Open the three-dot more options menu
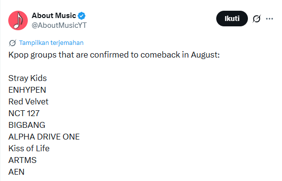This screenshot has width=282, height=181. 269,19
